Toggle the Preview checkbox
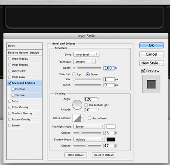This screenshot has width=170, height=165. (x=143, y=71)
